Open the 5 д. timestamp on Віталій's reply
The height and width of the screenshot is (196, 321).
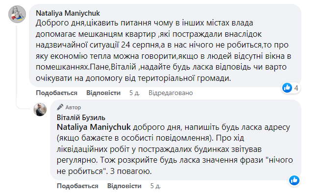[155, 186]
